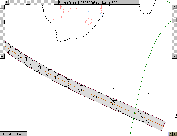Image resolution: width=177 pixels, height=136 pixels.
Task: Click the right vertical scrollbar thumb
Action: [x=175, y=20]
